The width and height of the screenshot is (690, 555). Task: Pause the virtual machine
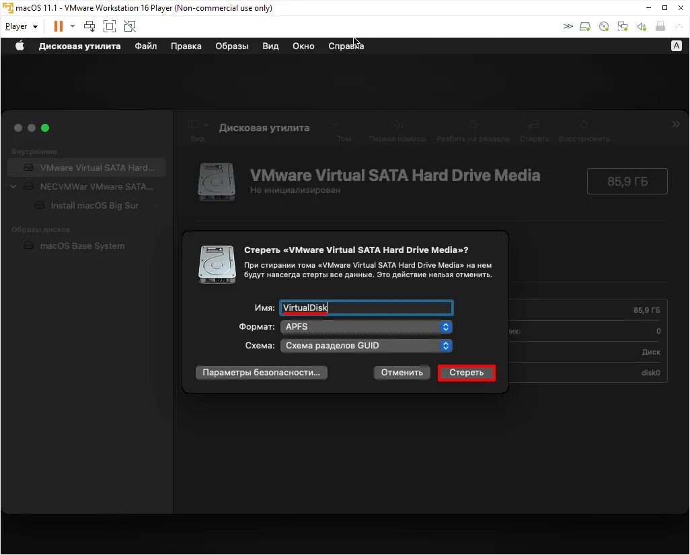58,26
